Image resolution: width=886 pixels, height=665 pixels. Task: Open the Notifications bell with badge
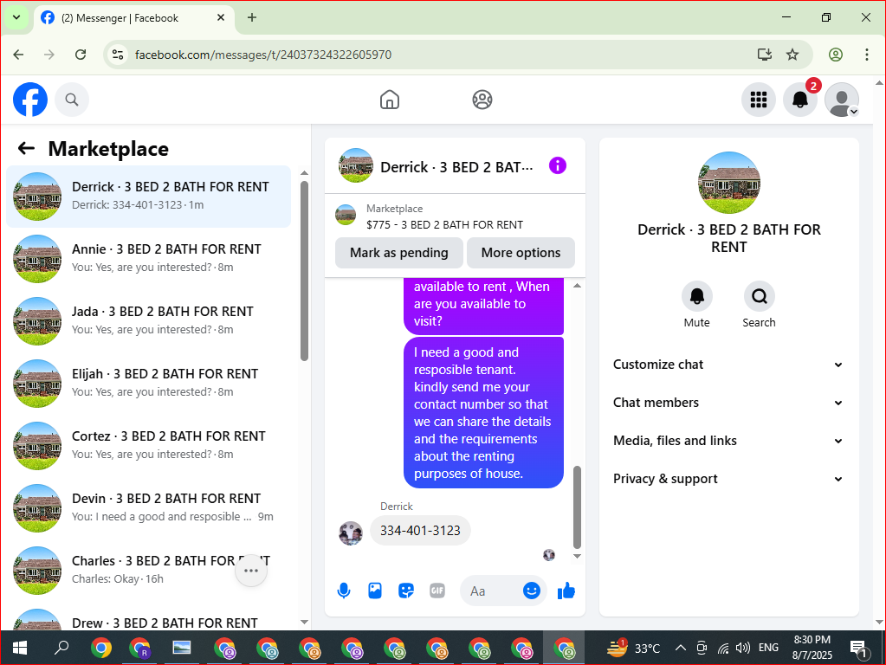pos(800,100)
